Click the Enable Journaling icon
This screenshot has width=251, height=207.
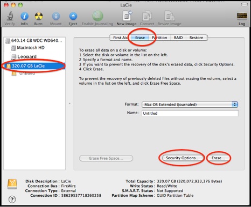click(97, 16)
